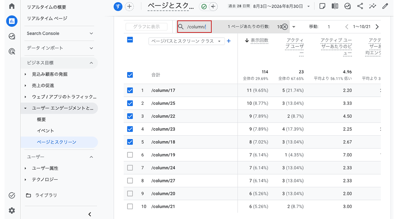Click the green report status check icon
This screenshot has height=219, width=398.
204,6
